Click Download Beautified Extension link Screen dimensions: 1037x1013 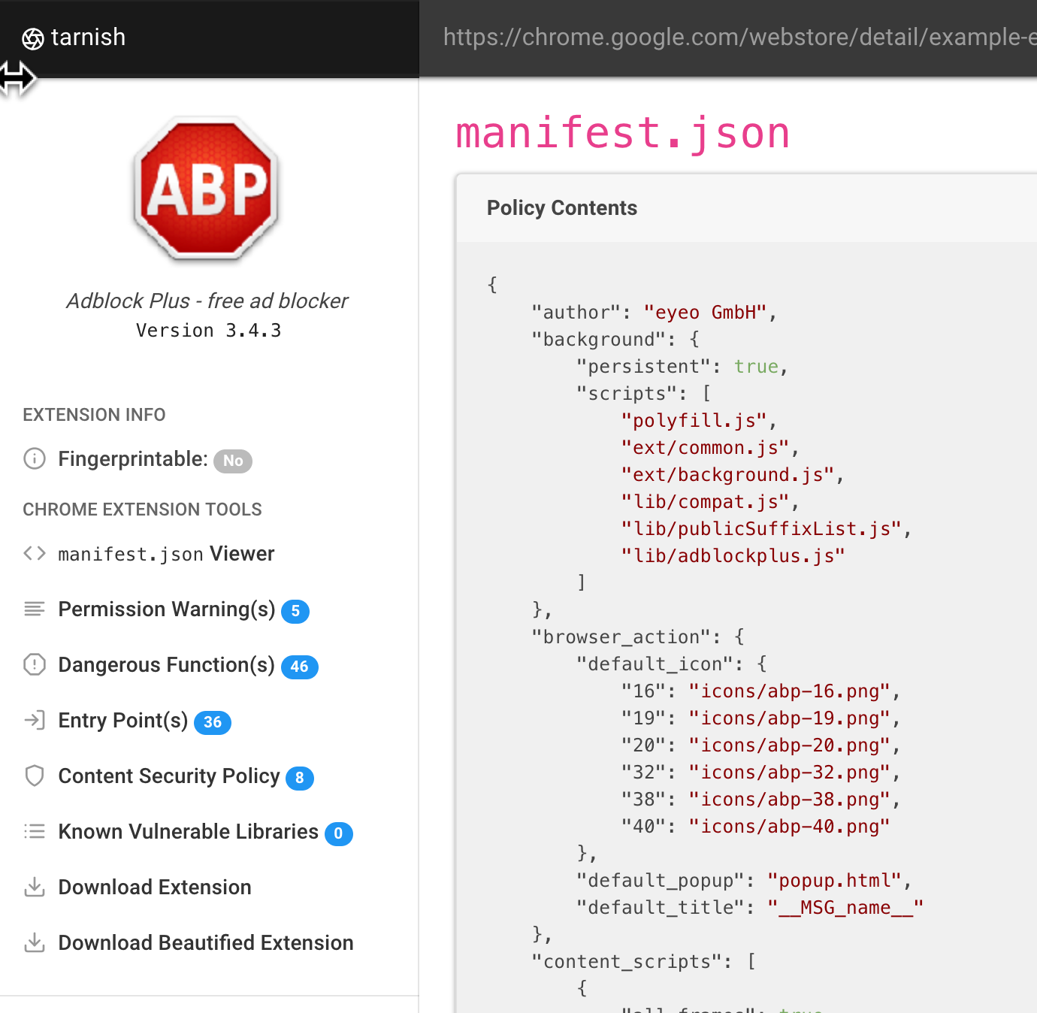(x=206, y=943)
